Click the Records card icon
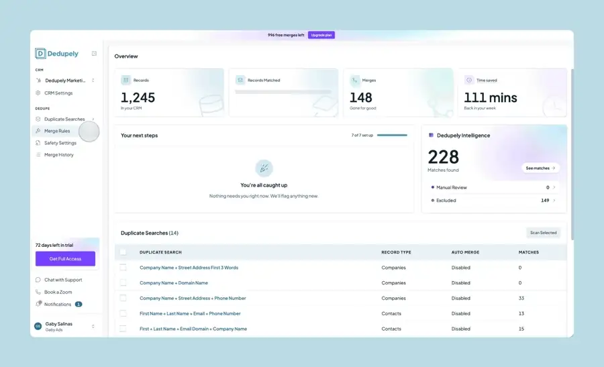Viewport: 604px width, 367px height. click(125, 80)
